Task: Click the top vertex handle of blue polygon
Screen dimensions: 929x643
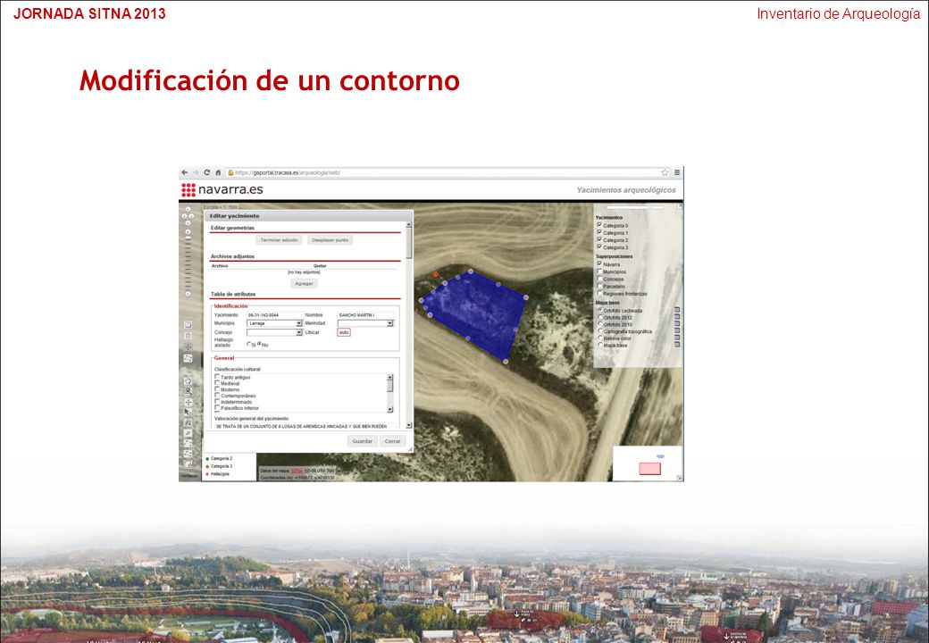Action: click(471, 271)
